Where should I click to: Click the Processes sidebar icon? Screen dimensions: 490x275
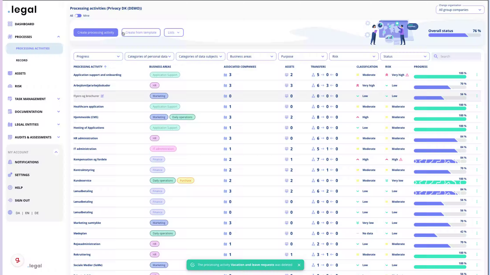(10, 37)
